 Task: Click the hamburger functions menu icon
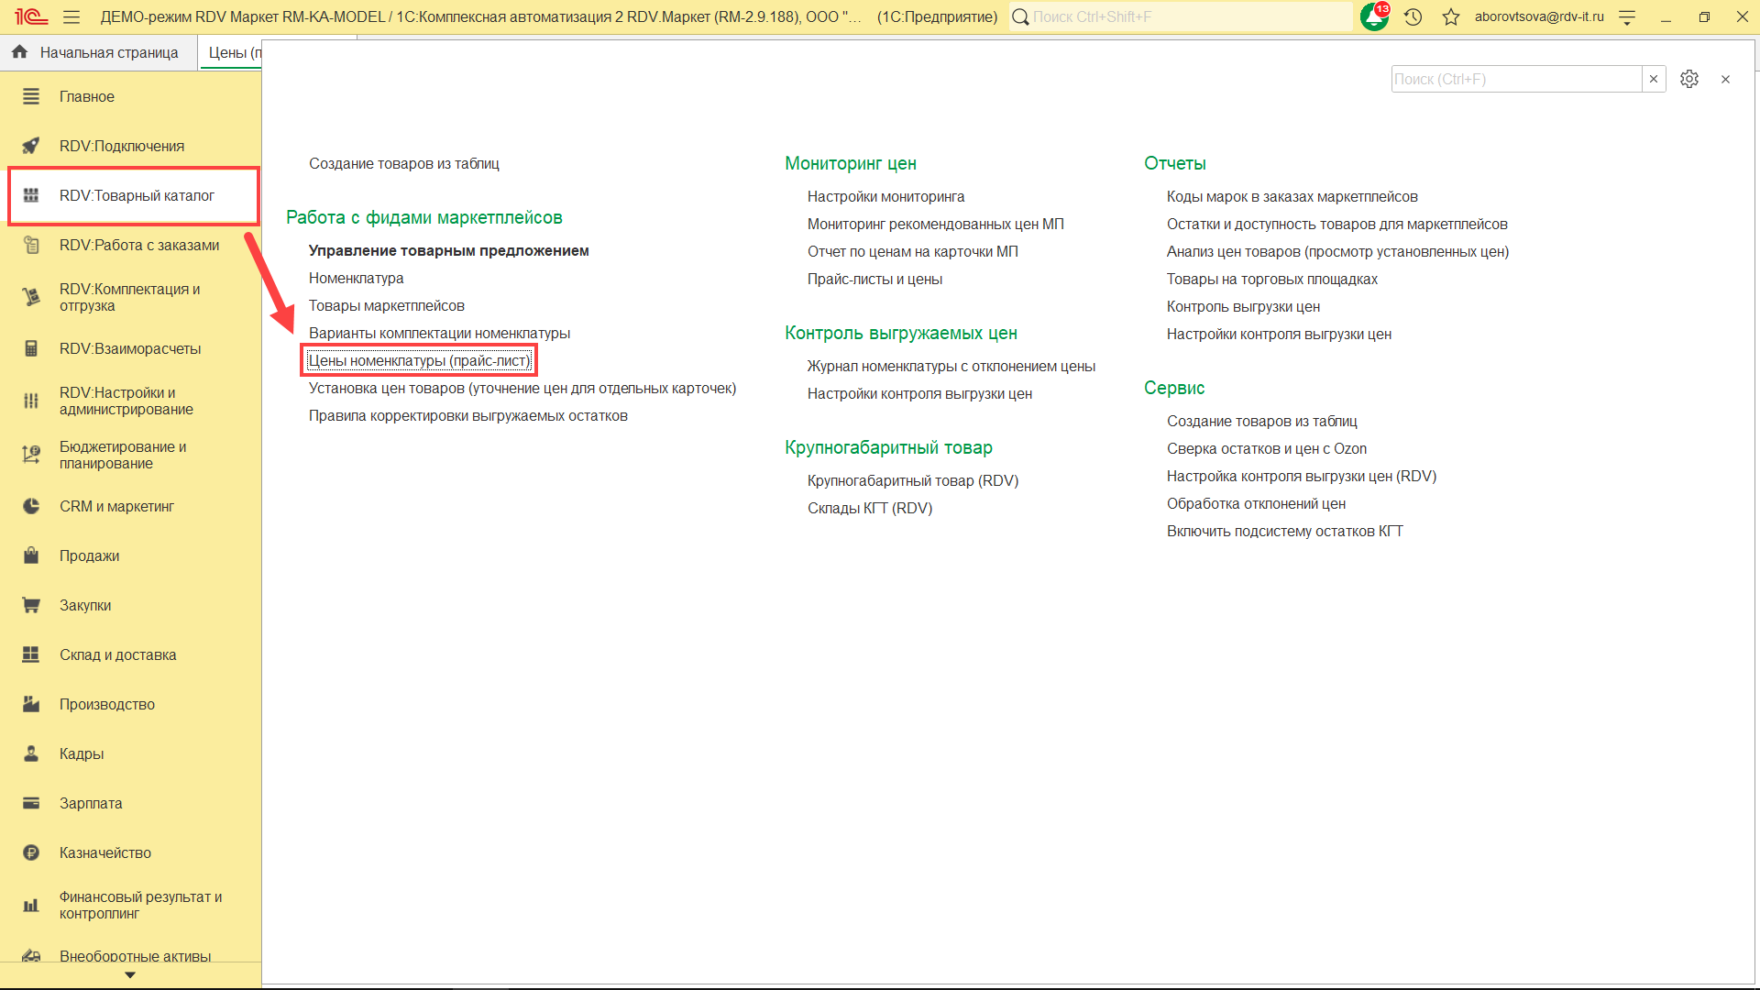click(71, 17)
